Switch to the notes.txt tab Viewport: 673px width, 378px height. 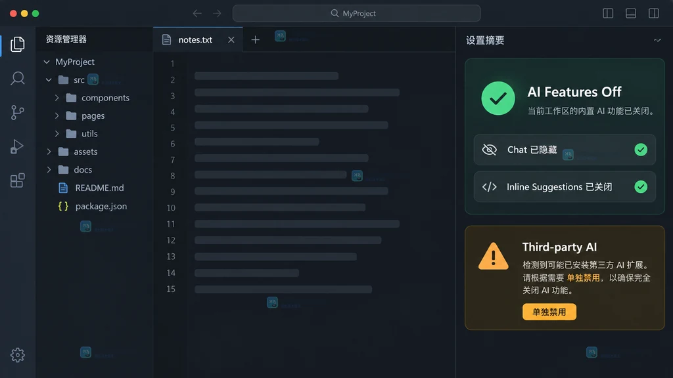pos(198,40)
